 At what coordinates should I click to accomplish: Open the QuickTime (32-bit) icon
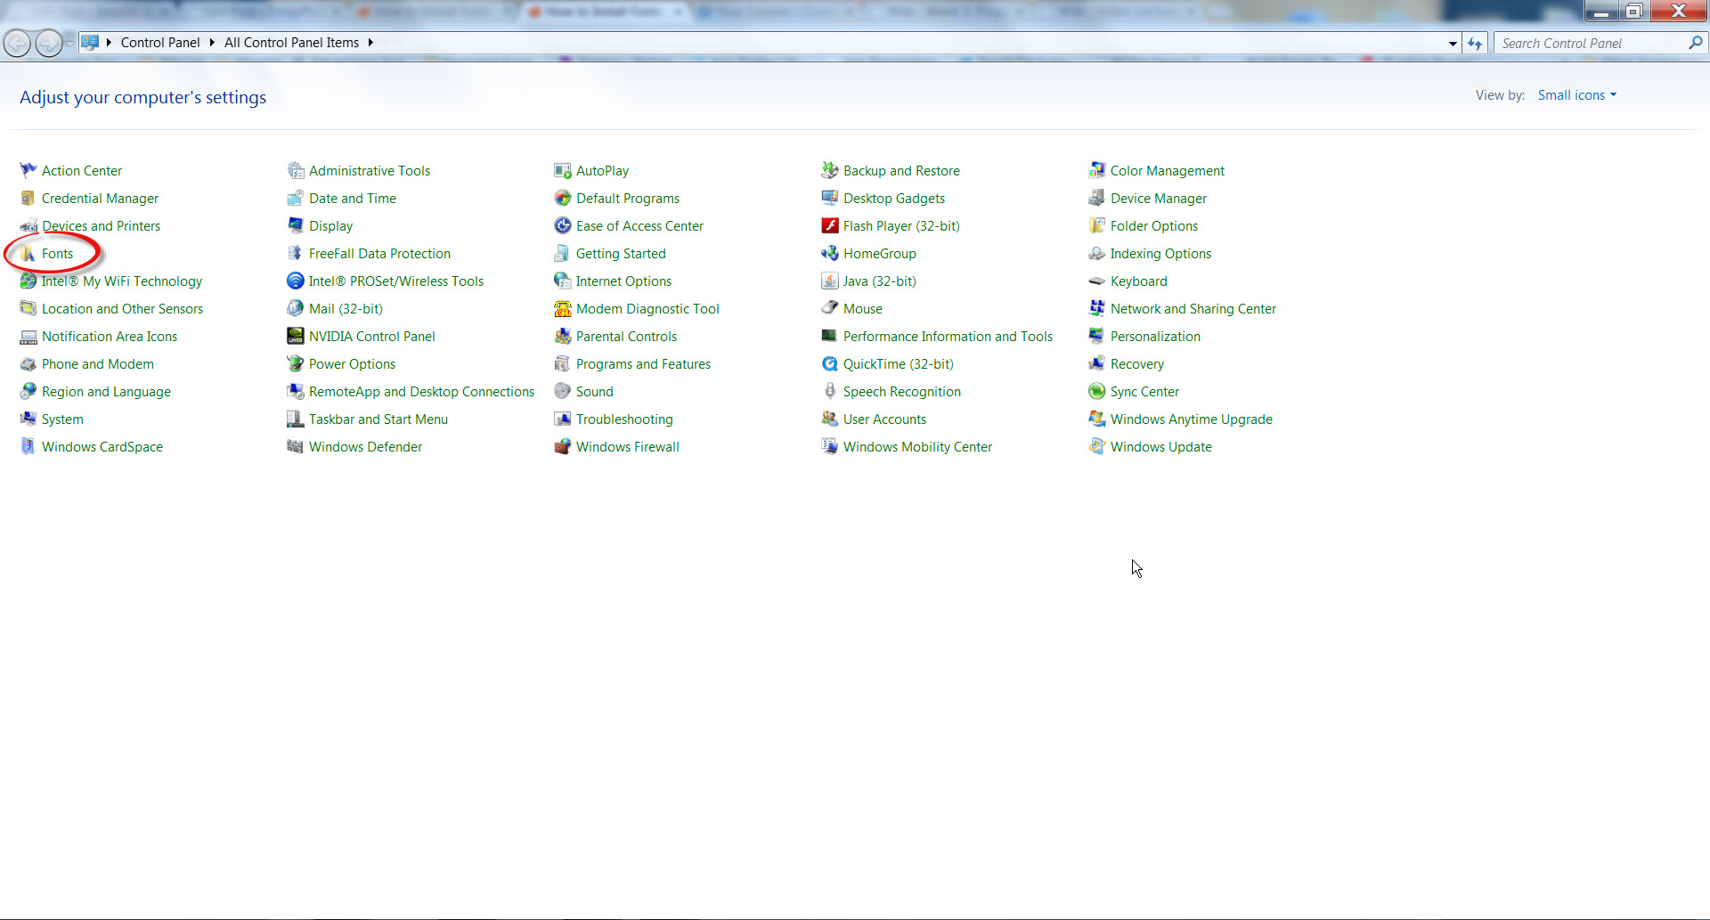[829, 364]
